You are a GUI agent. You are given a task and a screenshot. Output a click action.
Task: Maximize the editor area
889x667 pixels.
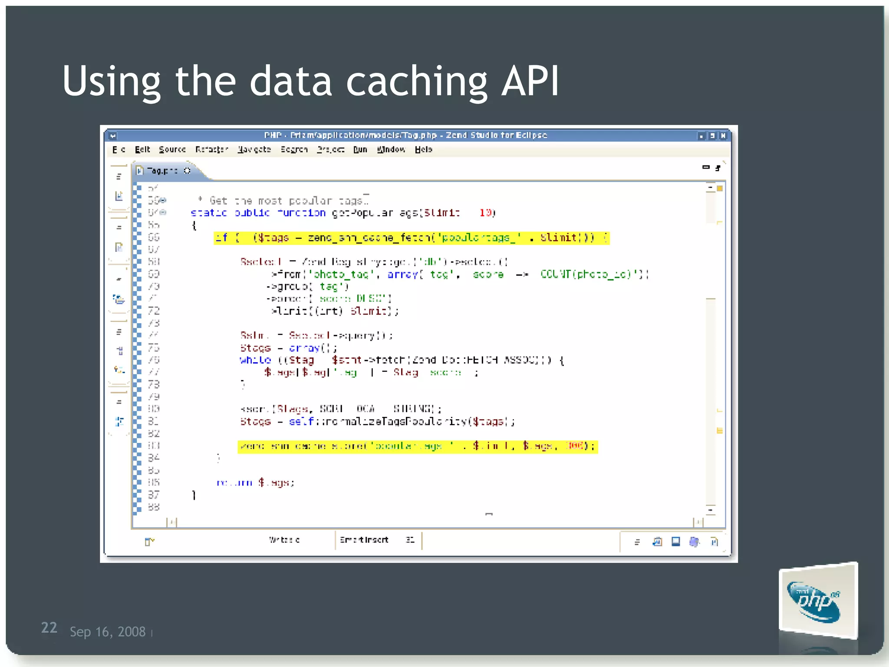point(718,168)
